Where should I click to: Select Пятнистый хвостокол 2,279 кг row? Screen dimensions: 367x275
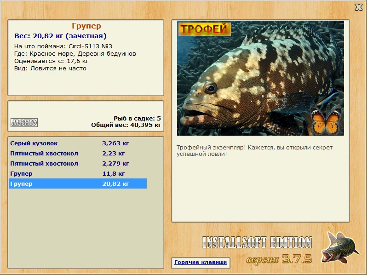tap(78, 163)
